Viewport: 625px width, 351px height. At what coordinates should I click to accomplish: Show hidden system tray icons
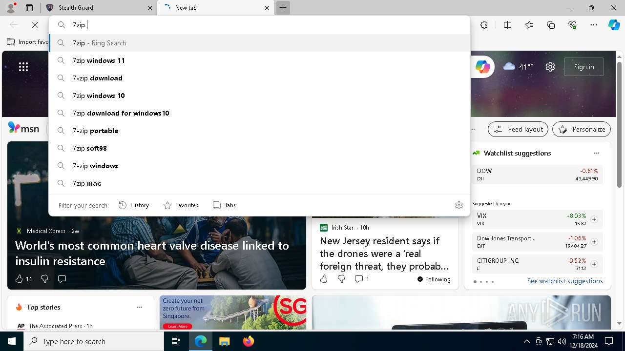(526, 341)
